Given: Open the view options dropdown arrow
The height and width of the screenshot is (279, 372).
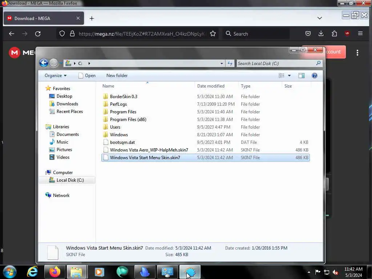Looking at the screenshot, I should click(289, 76).
